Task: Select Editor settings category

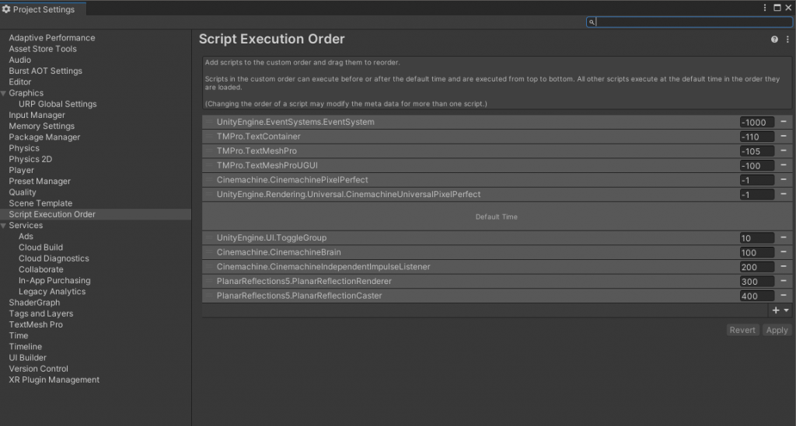Action: (x=19, y=82)
